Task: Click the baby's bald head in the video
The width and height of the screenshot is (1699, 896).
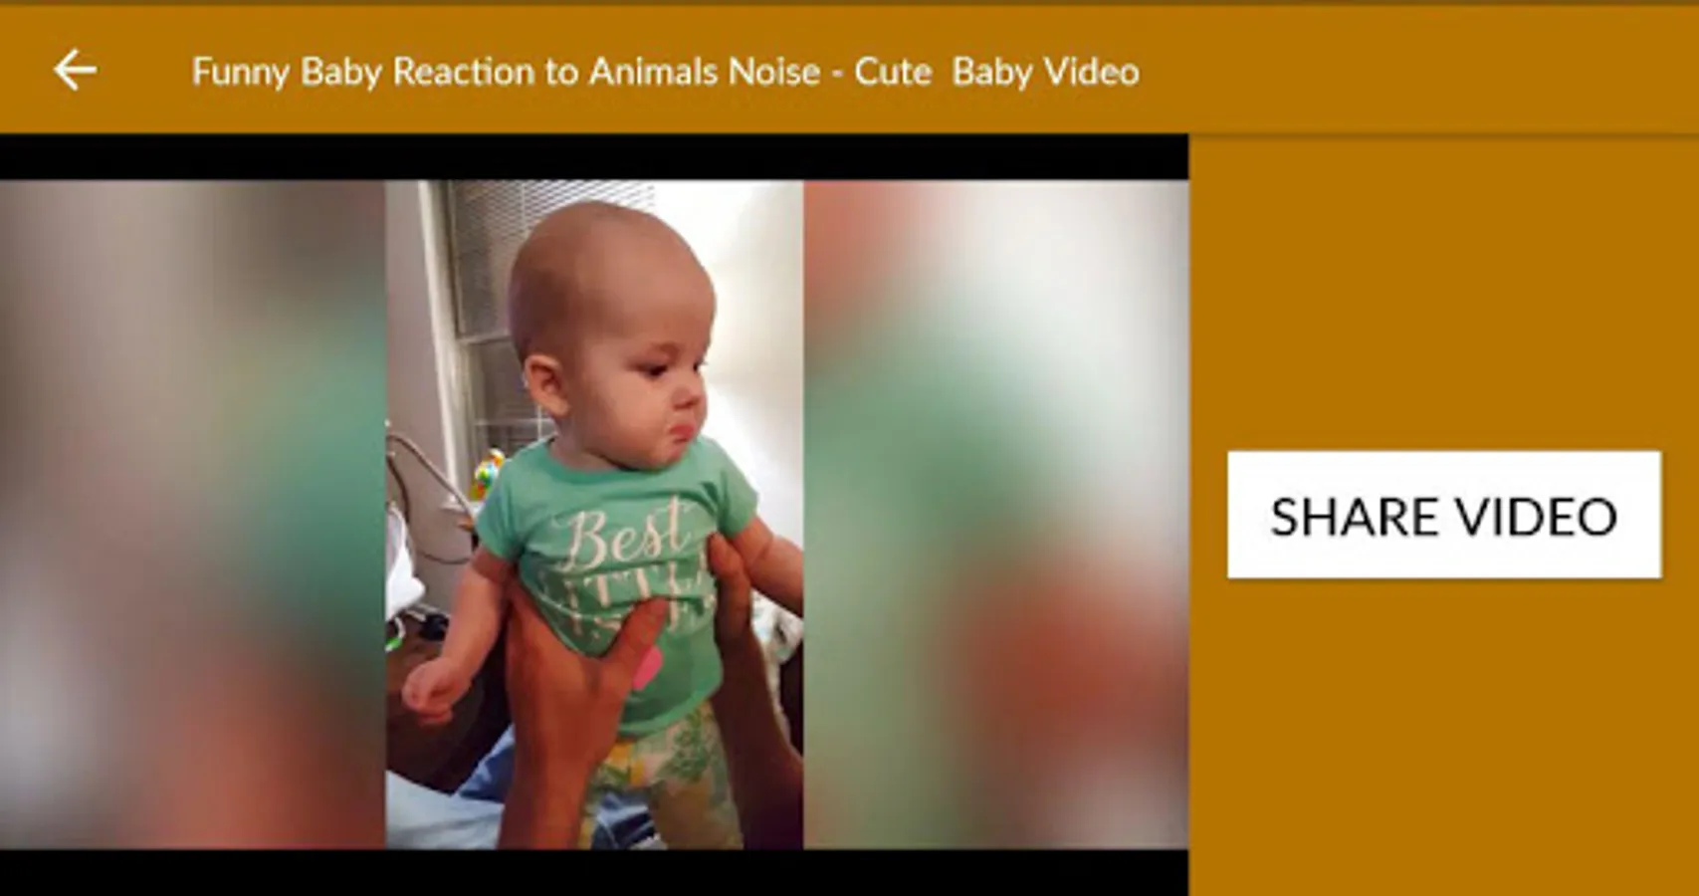Action: (x=607, y=264)
